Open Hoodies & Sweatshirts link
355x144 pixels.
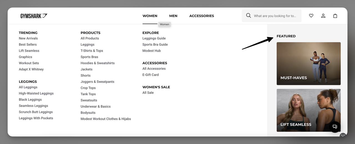98,63
